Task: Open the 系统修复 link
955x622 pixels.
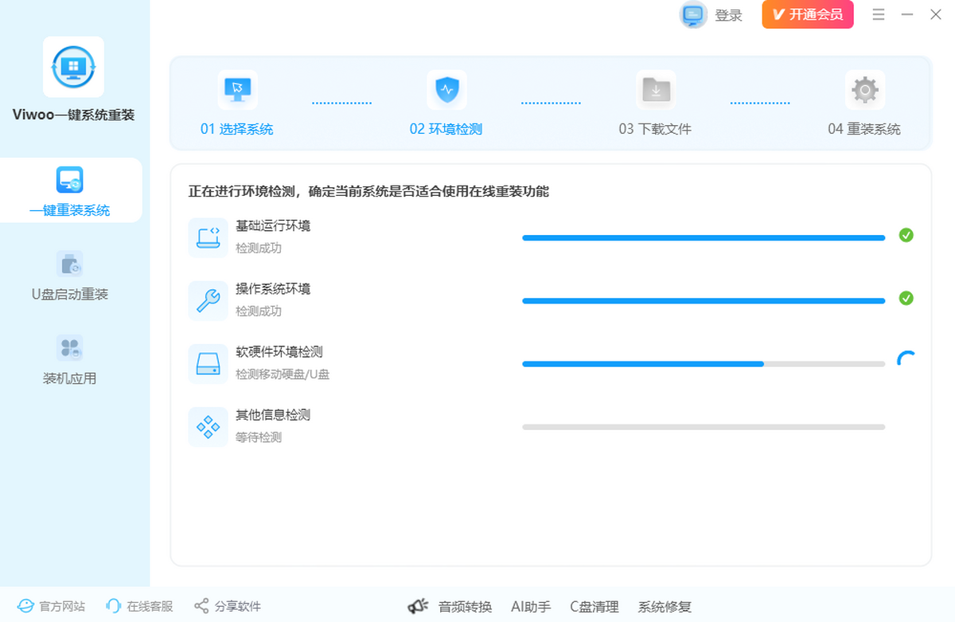Action: (665, 607)
